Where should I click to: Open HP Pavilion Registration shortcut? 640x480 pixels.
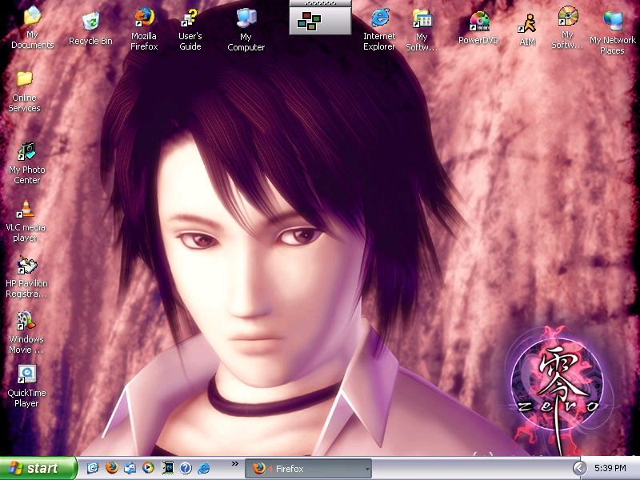tap(26, 277)
